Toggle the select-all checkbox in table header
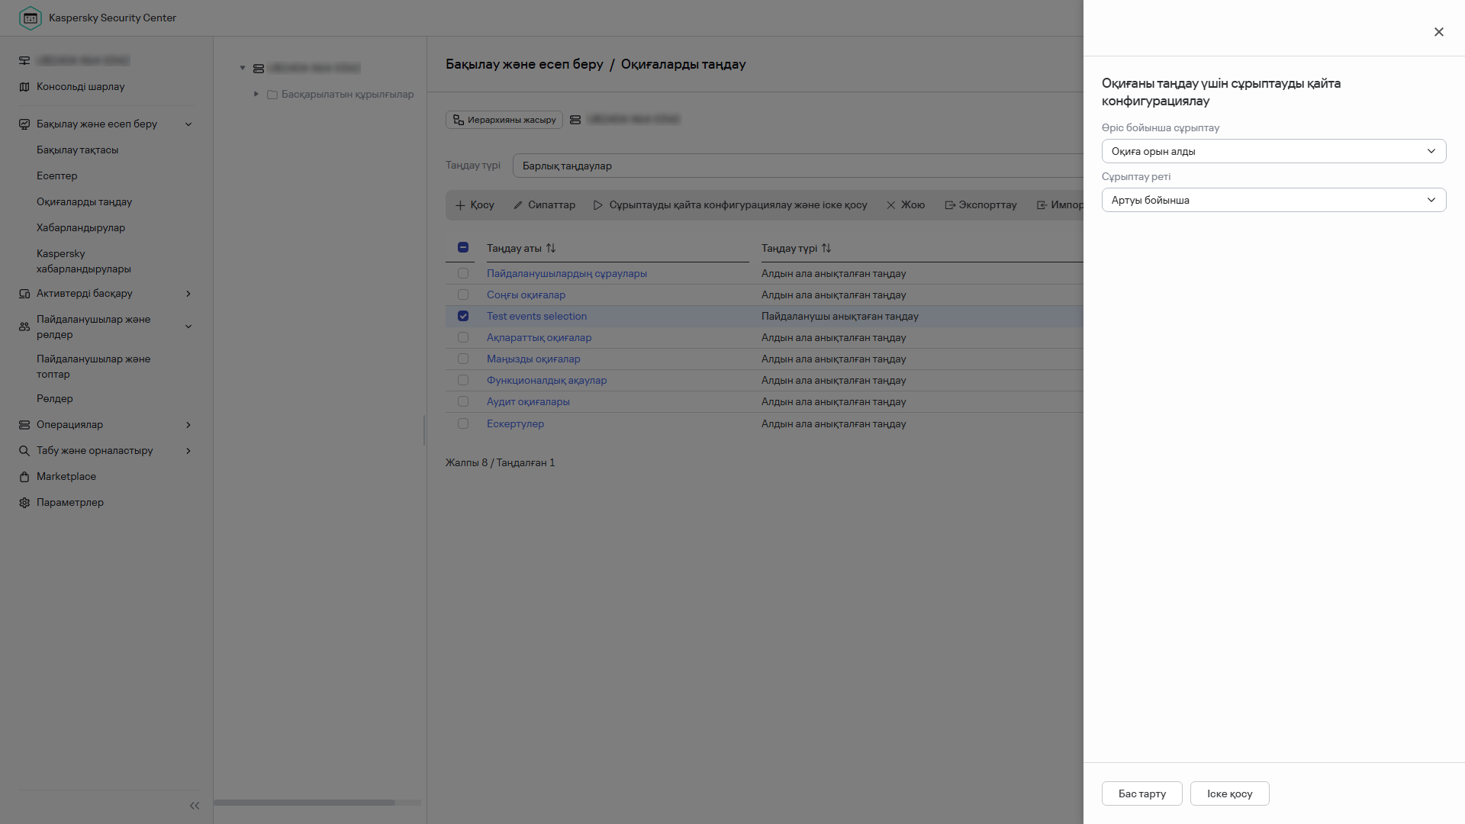 pos(463,247)
